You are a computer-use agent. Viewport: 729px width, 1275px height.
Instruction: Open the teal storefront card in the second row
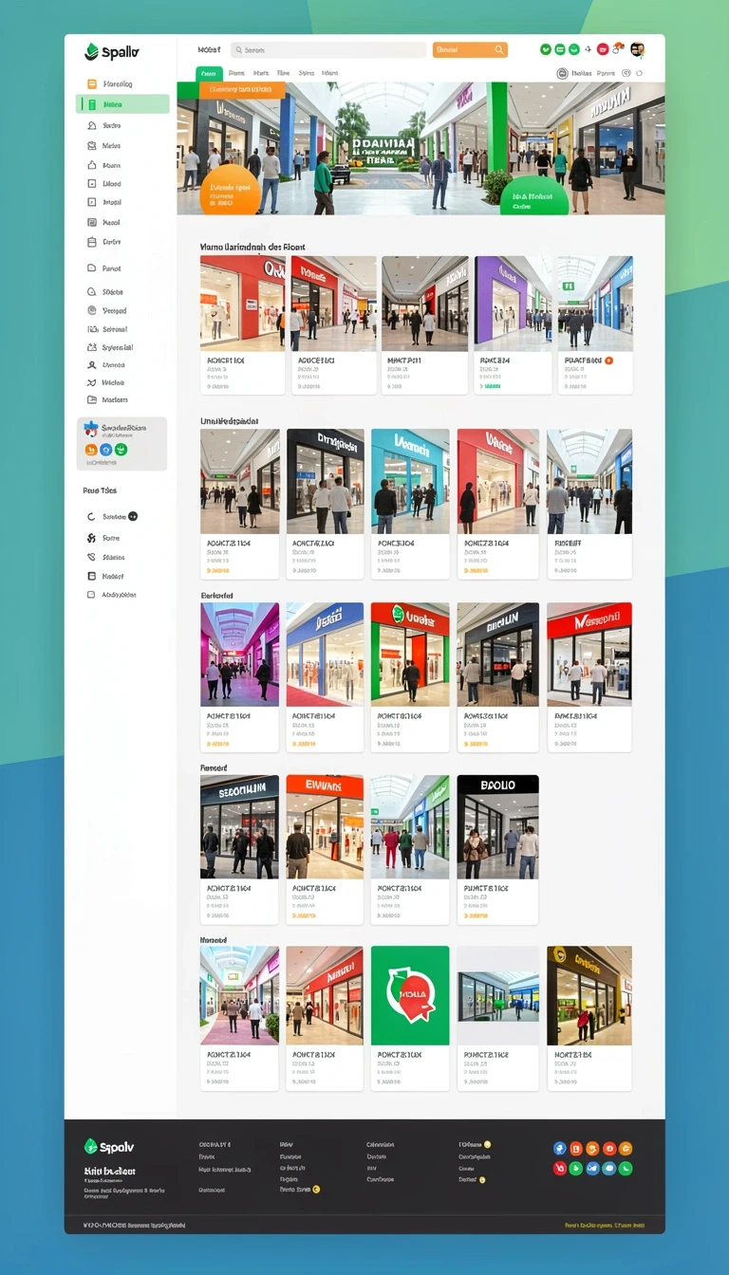(x=410, y=504)
